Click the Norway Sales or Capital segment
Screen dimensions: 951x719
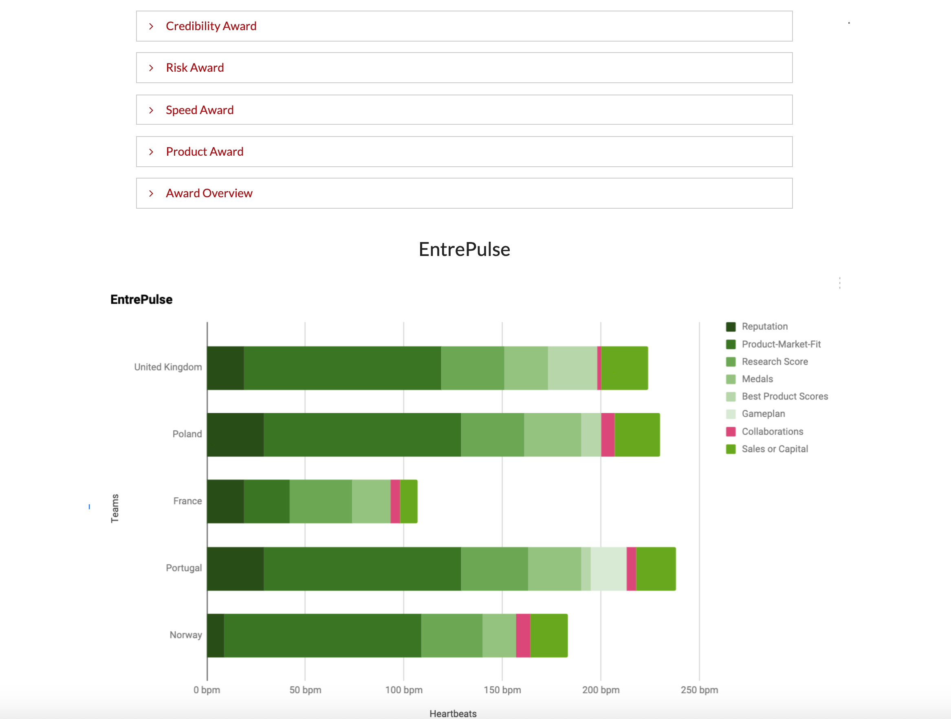click(x=549, y=635)
